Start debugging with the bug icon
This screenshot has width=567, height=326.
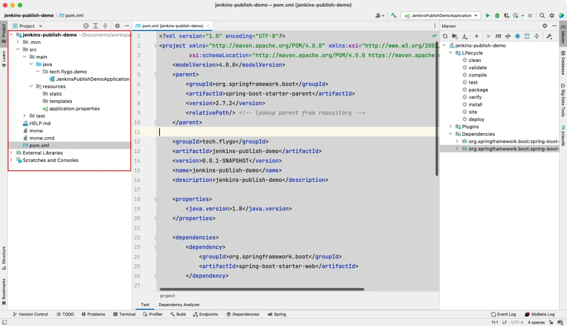pos(497,16)
